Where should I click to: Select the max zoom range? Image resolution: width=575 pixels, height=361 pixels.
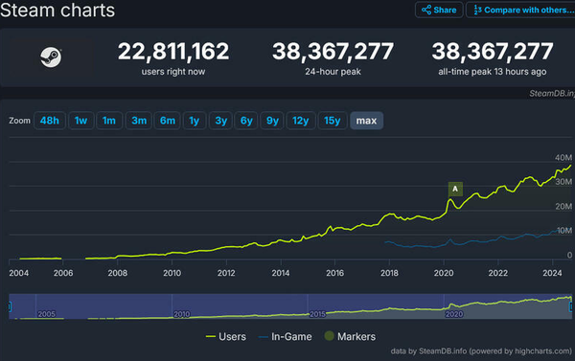(x=366, y=121)
